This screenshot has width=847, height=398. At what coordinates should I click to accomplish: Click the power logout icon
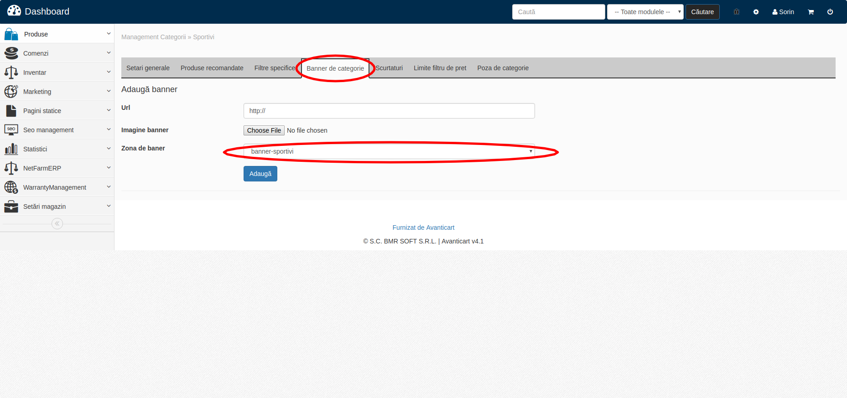pos(830,12)
